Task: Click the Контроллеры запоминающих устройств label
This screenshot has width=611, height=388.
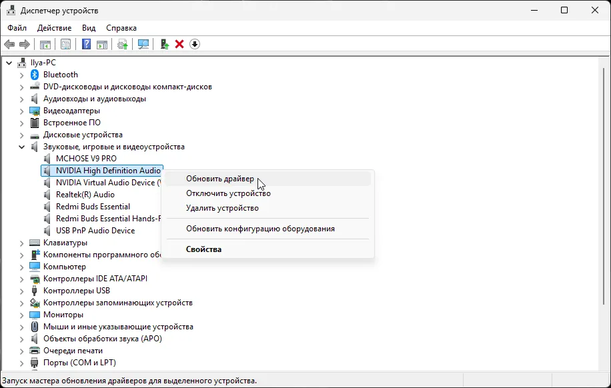Action: click(118, 303)
